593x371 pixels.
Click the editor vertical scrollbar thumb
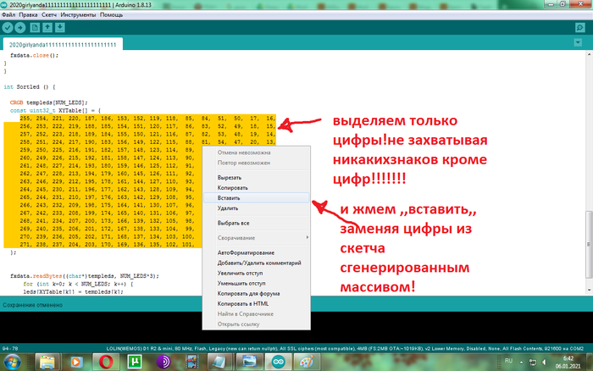click(589, 244)
